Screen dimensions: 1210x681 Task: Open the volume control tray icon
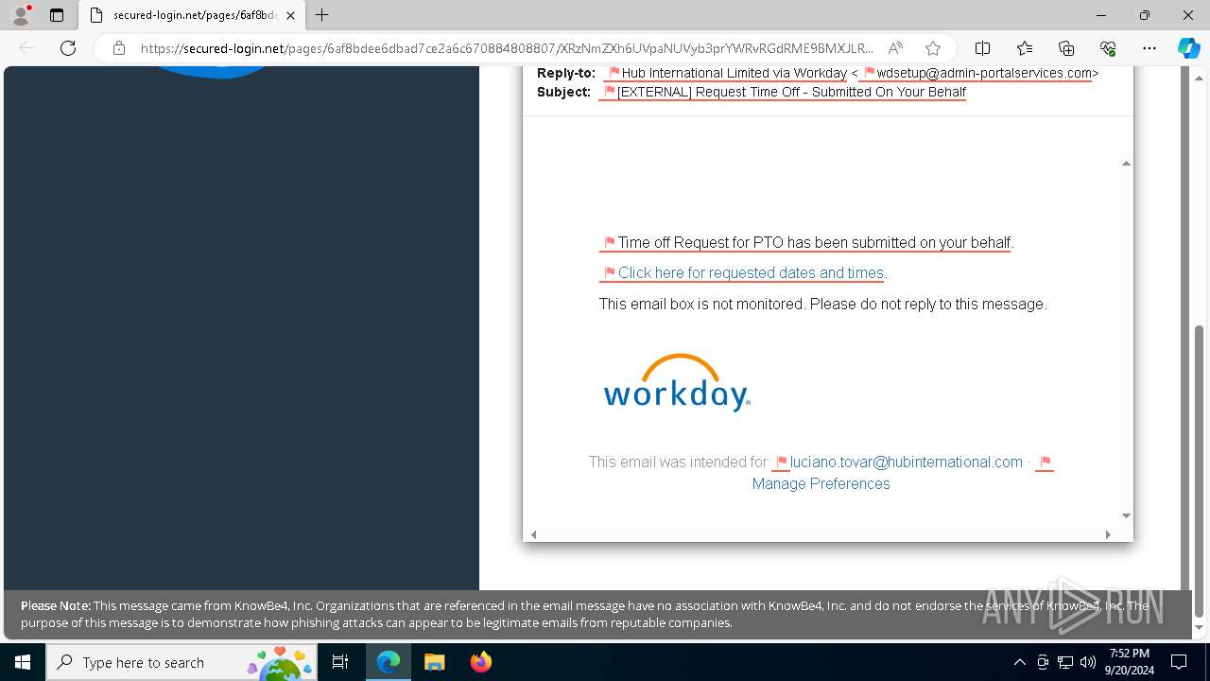tap(1088, 662)
